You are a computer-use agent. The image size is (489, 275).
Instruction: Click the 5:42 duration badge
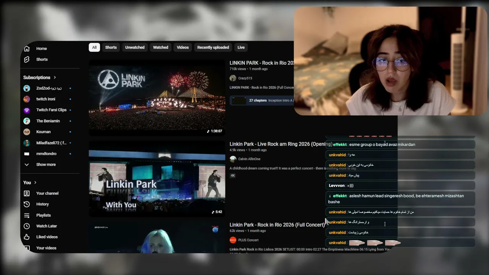pyautogui.click(x=217, y=212)
